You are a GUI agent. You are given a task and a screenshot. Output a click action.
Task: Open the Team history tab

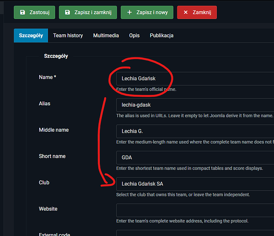pos(68,35)
